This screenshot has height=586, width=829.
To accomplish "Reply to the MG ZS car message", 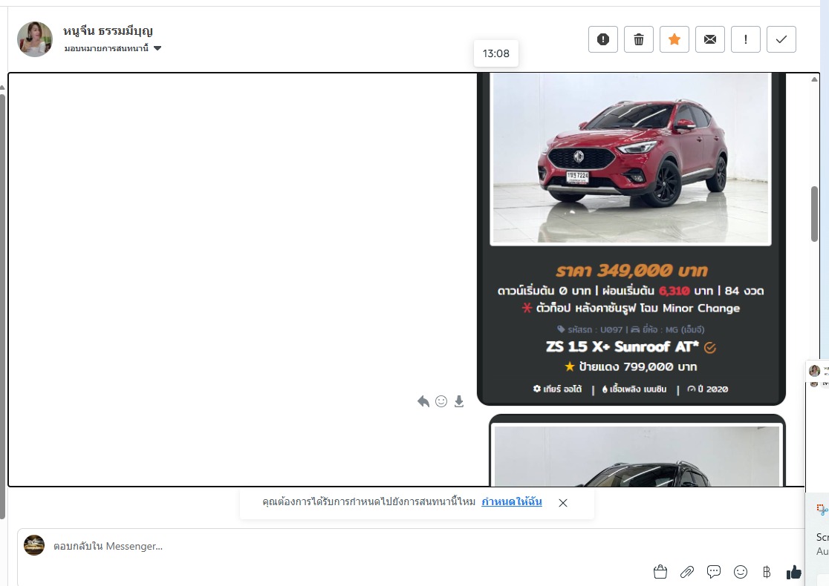I will (x=423, y=401).
